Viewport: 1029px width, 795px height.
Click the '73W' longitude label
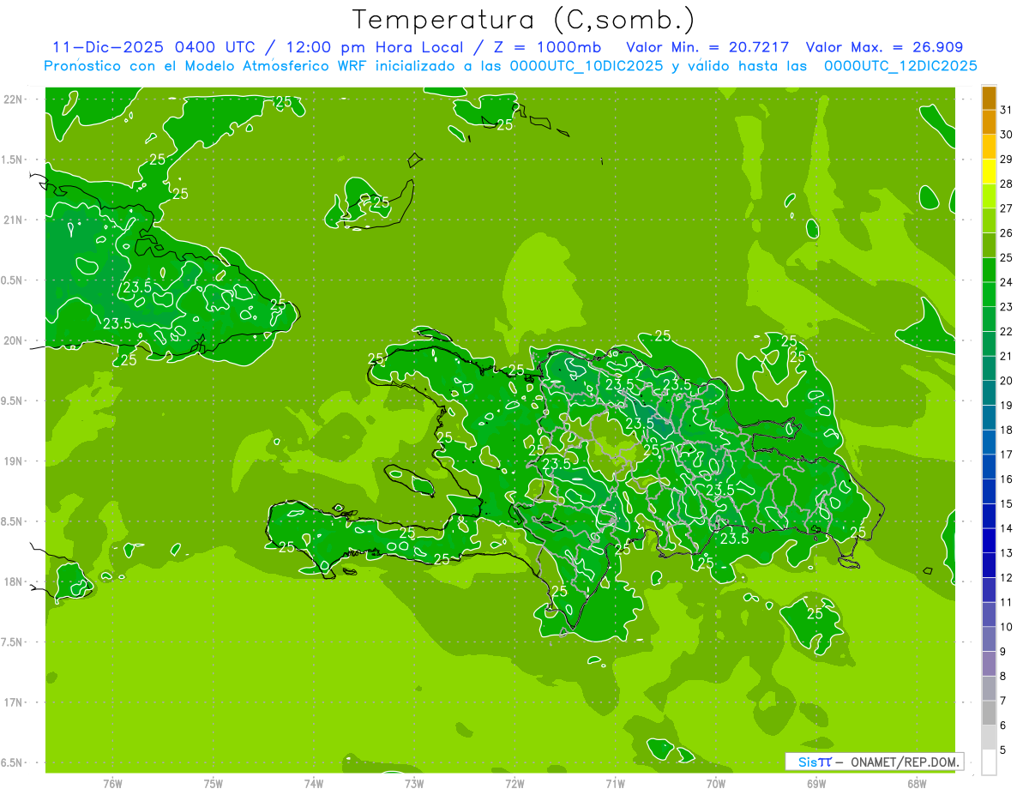point(414,784)
